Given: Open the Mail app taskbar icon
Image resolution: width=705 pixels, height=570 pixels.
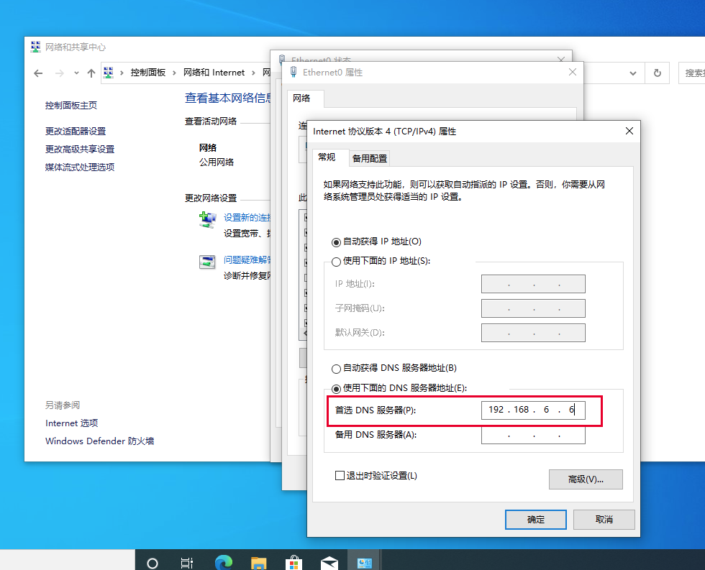Looking at the screenshot, I should pyautogui.click(x=329, y=562).
